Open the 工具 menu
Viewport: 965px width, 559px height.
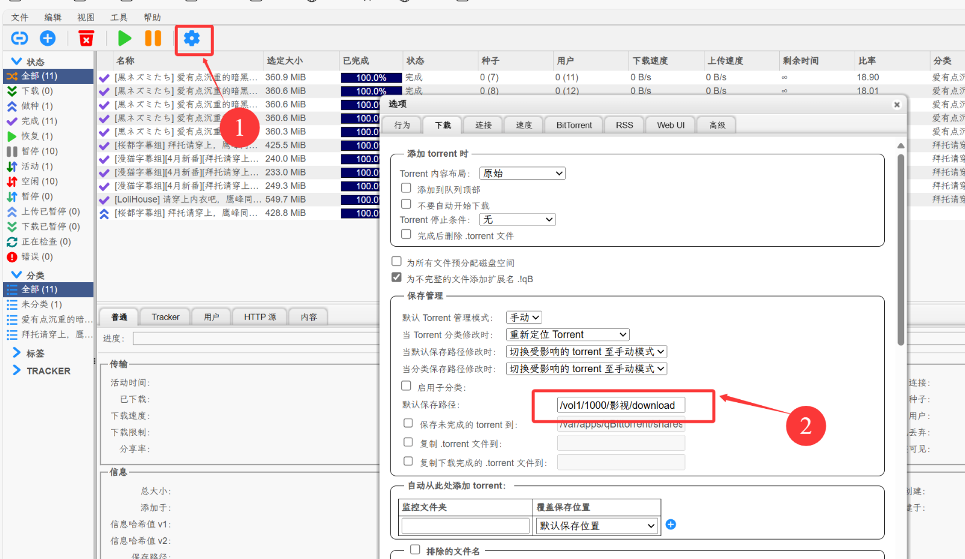[119, 17]
